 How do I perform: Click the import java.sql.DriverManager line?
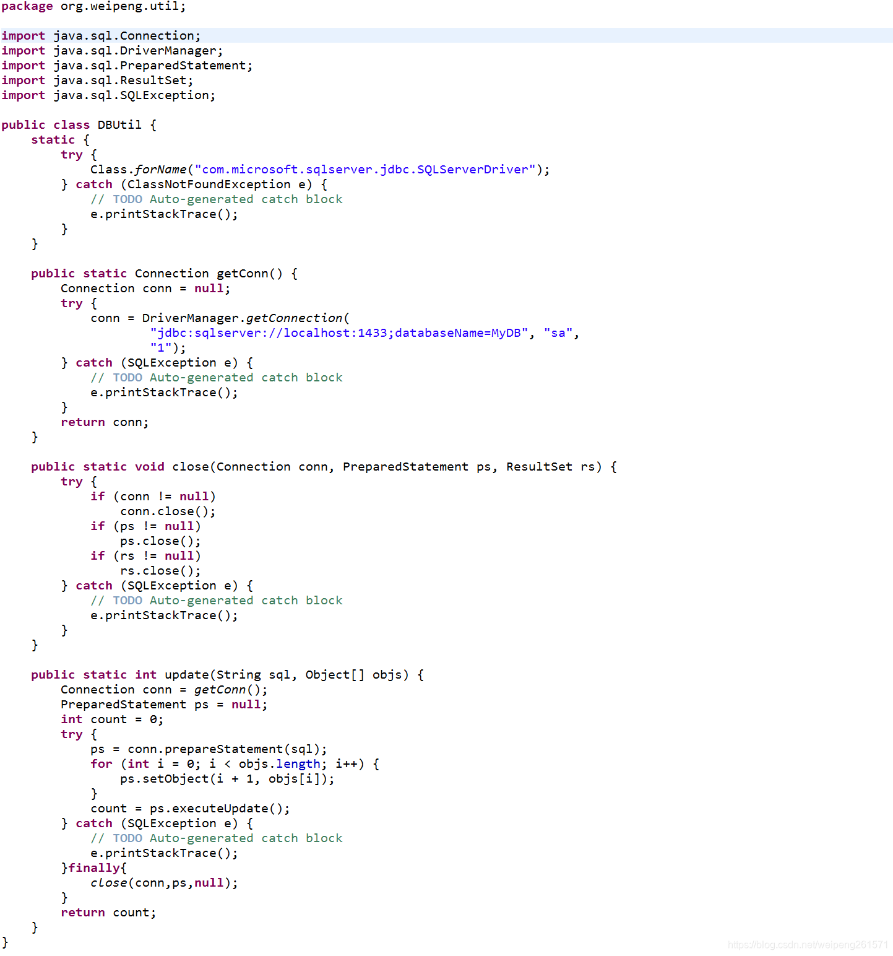pyautogui.click(x=112, y=51)
